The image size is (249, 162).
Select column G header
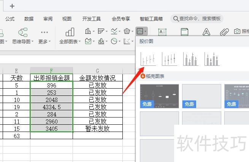[98, 70]
